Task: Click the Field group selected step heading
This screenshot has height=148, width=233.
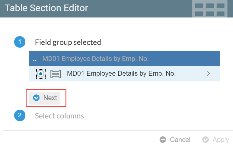Action: tap(68, 42)
